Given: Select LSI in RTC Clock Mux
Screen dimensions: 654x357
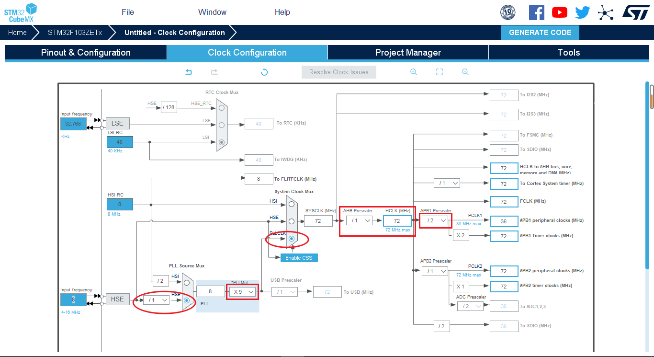Looking at the screenshot, I should (x=221, y=142).
